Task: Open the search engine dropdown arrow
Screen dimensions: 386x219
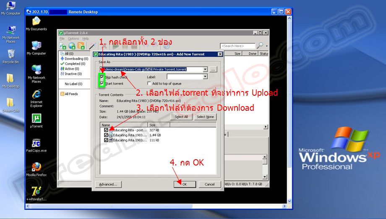Action: 266,46
